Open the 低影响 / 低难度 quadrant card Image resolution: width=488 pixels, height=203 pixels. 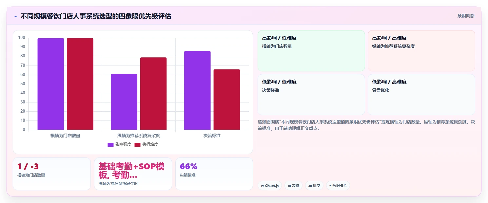(x=311, y=95)
